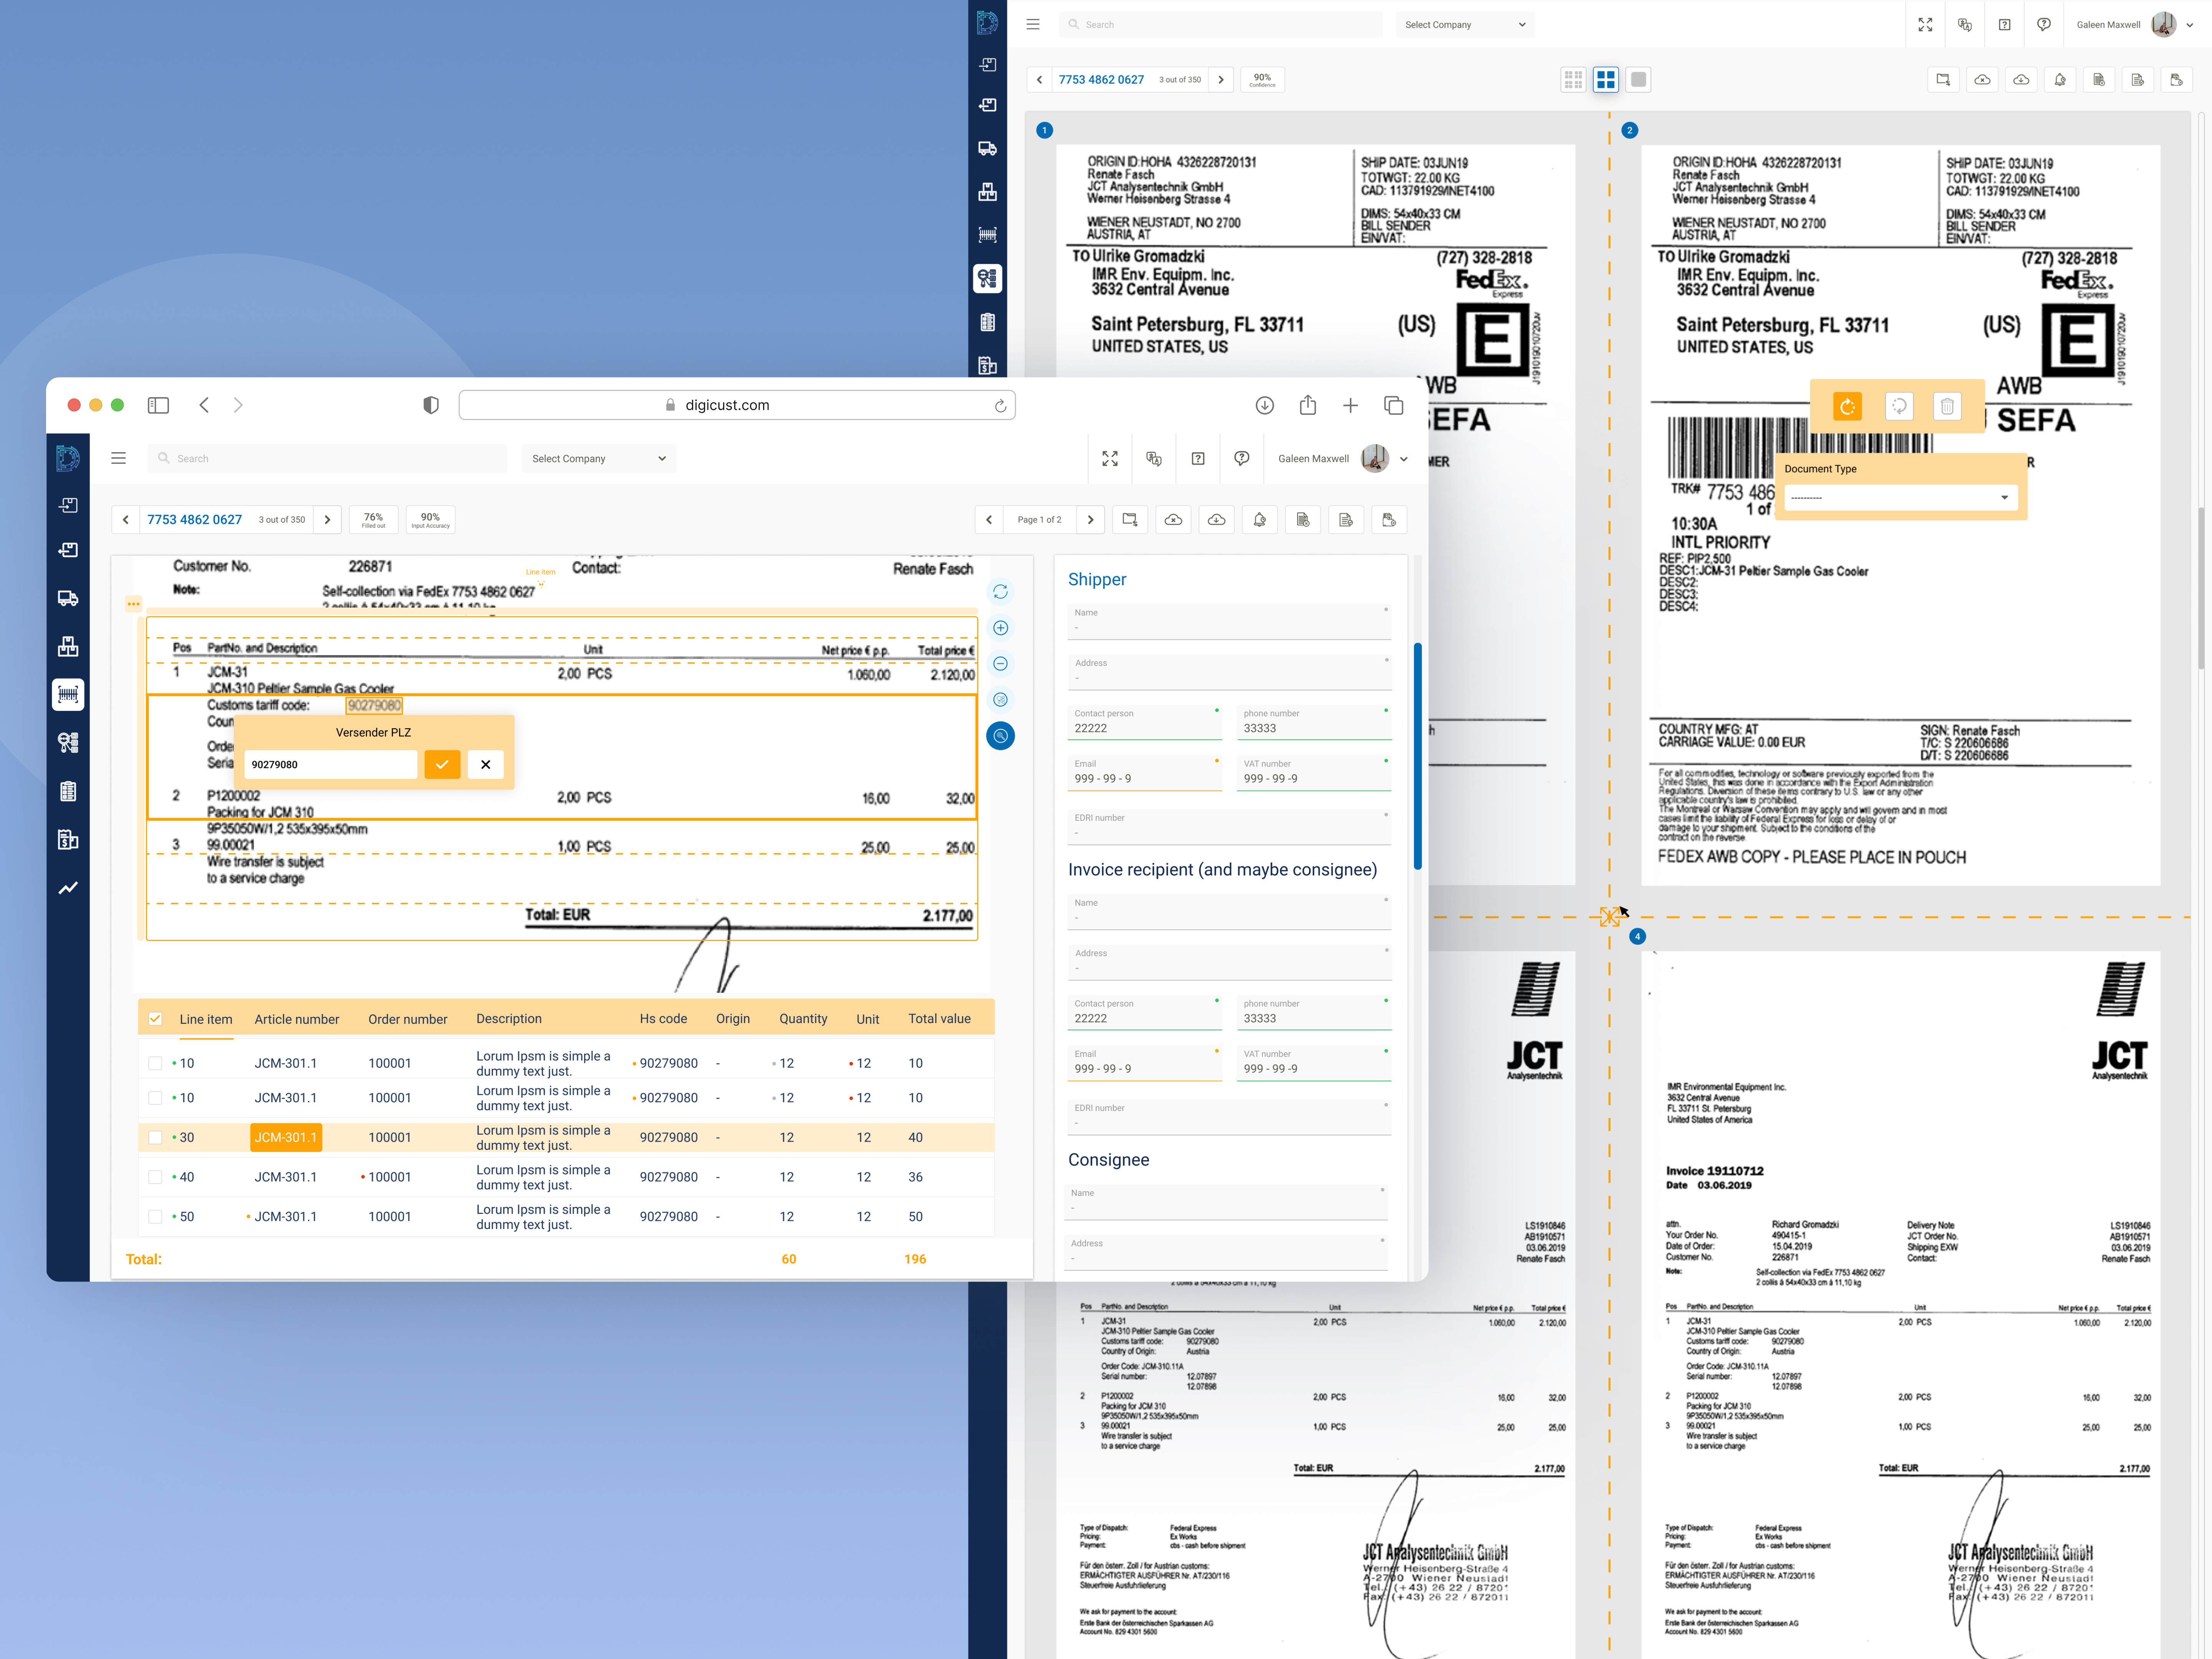
Task: Check the line item 50 row checkbox
Action: click(x=155, y=1217)
